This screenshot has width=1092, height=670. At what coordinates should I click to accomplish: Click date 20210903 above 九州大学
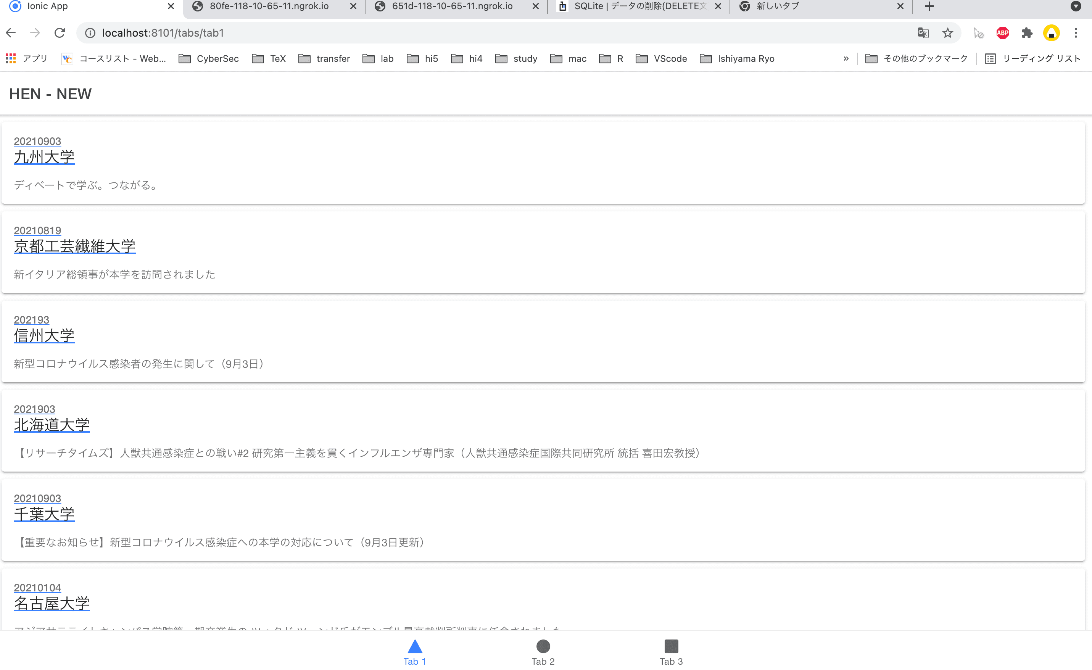37,141
